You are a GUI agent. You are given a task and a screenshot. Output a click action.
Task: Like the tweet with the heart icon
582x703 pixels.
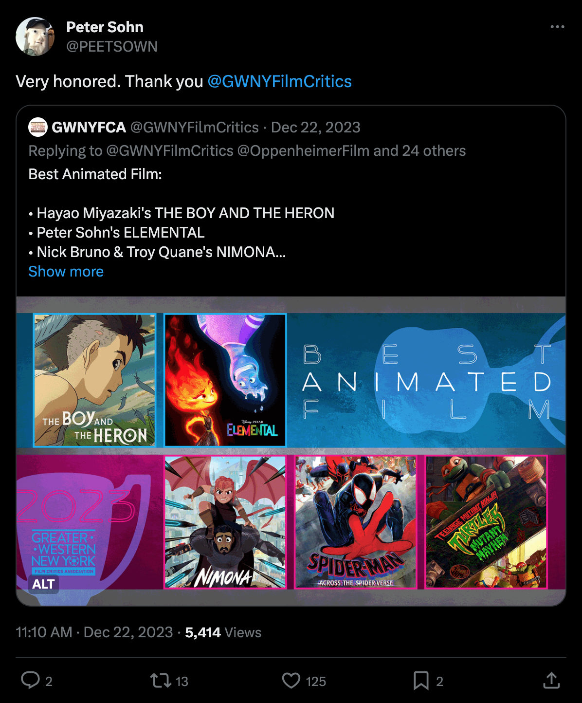[291, 680]
